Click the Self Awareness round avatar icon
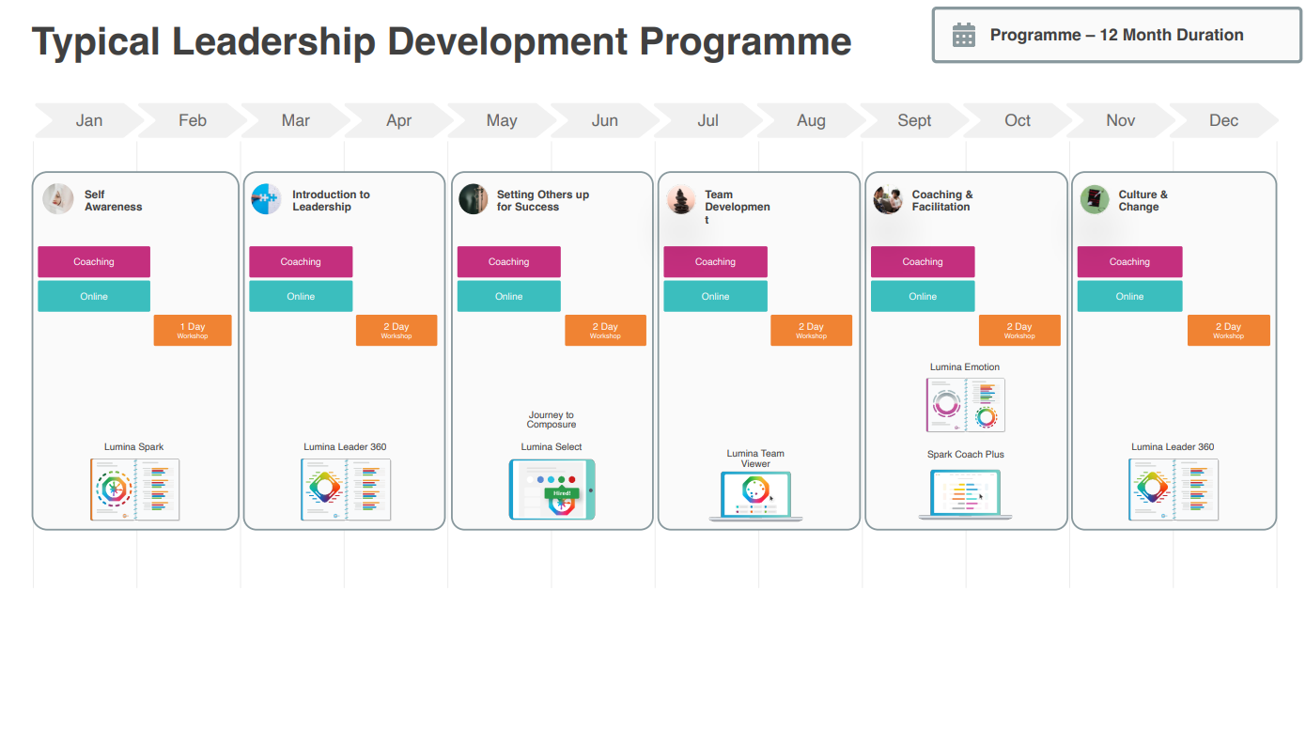 [x=58, y=199]
